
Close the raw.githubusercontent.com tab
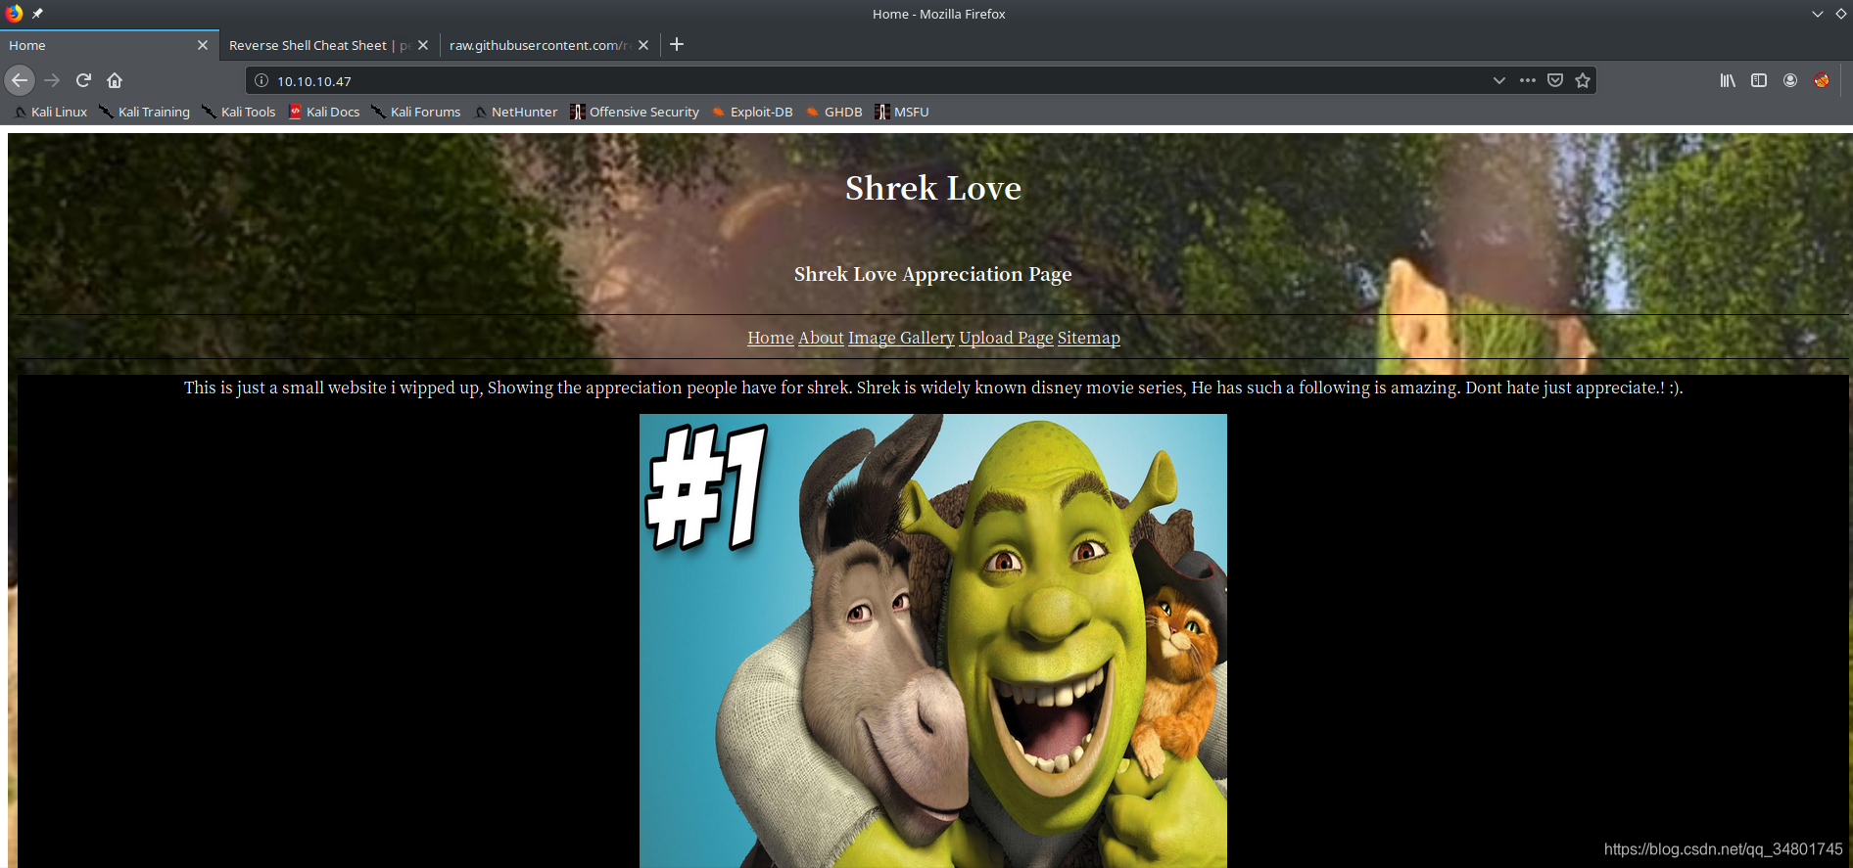(643, 45)
